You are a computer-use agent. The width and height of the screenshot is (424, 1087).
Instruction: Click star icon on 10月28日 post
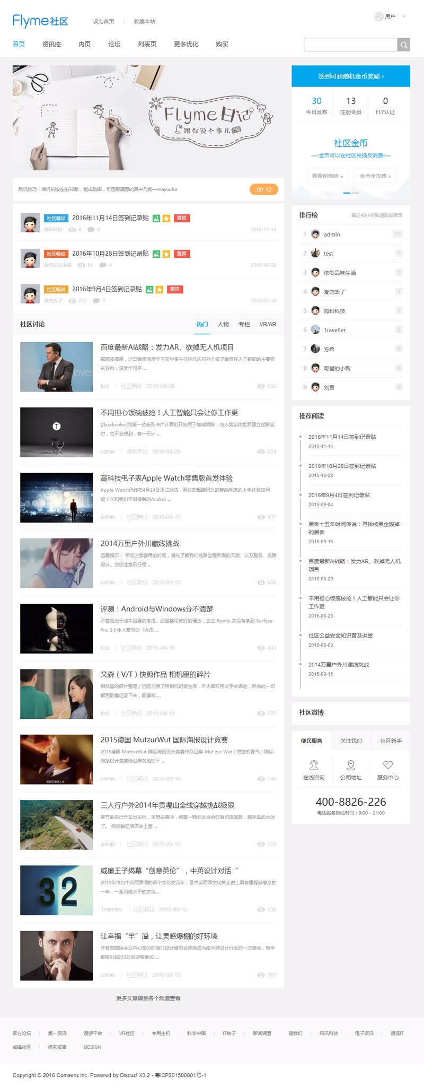[x=166, y=254]
